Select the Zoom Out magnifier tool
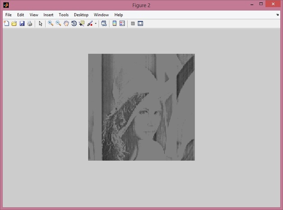Viewport: 283px width, 210px height. [x=58, y=23]
